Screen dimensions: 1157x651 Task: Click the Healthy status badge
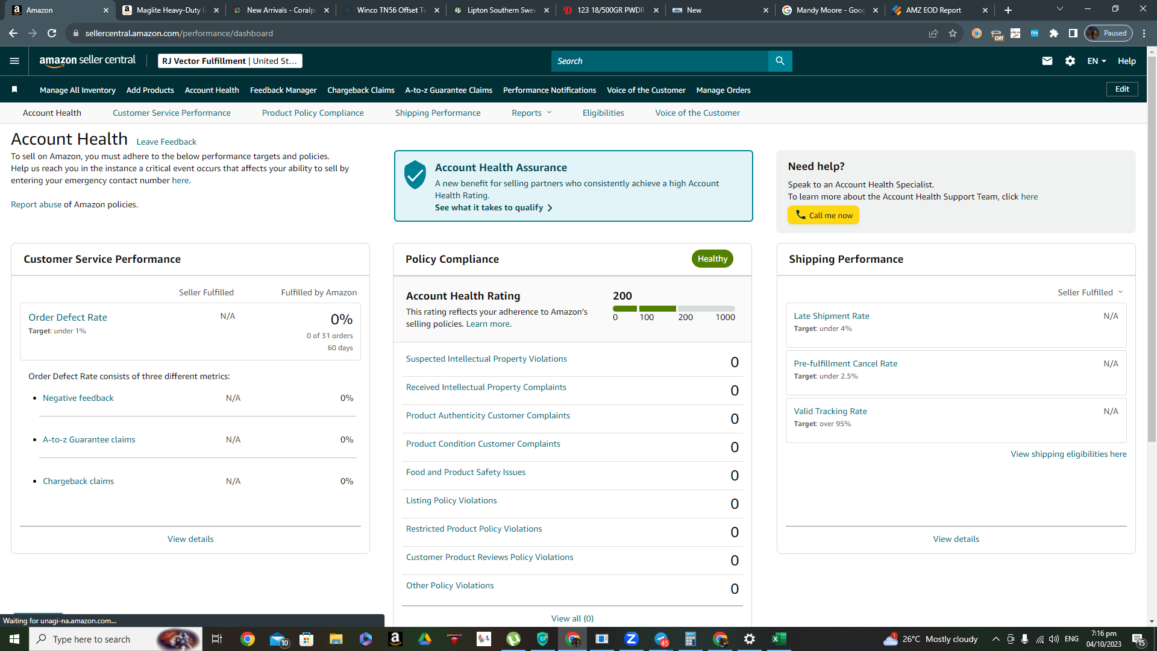coord(712,259)
